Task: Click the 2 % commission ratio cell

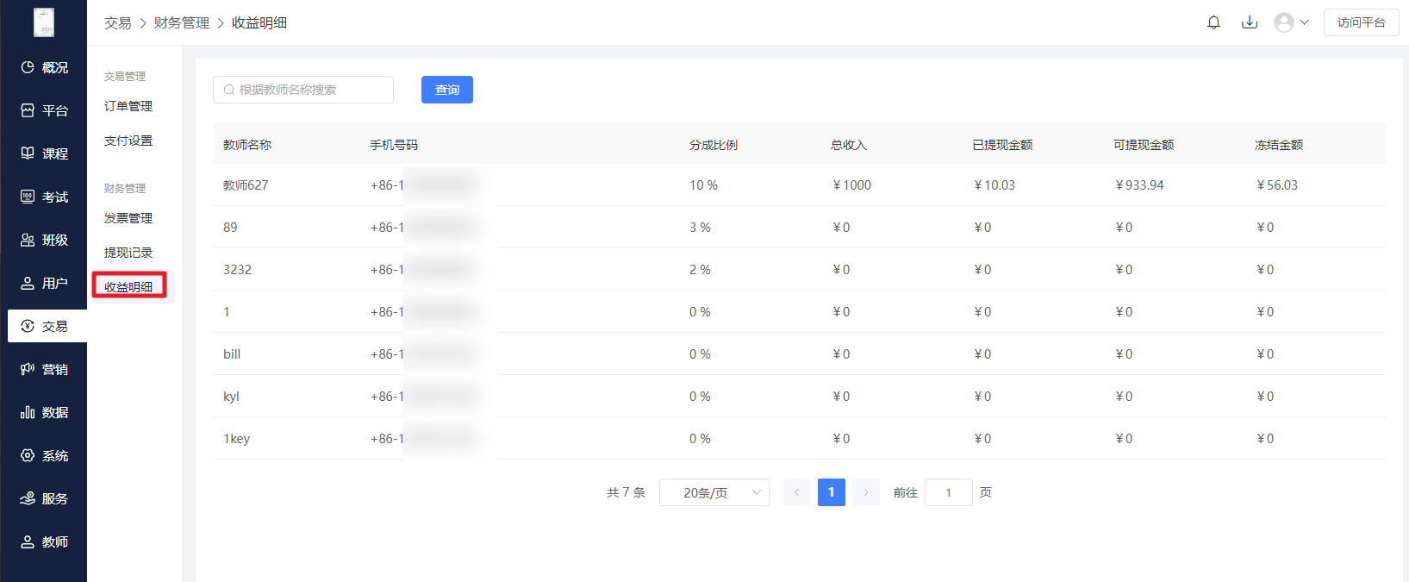Action: tap(700, 270)
